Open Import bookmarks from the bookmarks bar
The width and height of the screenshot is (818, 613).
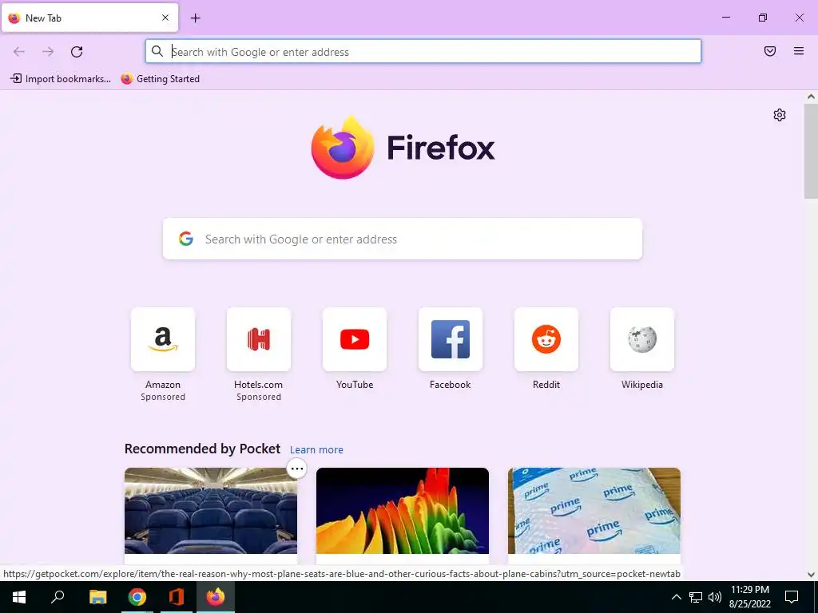pyautogui.click(x=61, y=79)
